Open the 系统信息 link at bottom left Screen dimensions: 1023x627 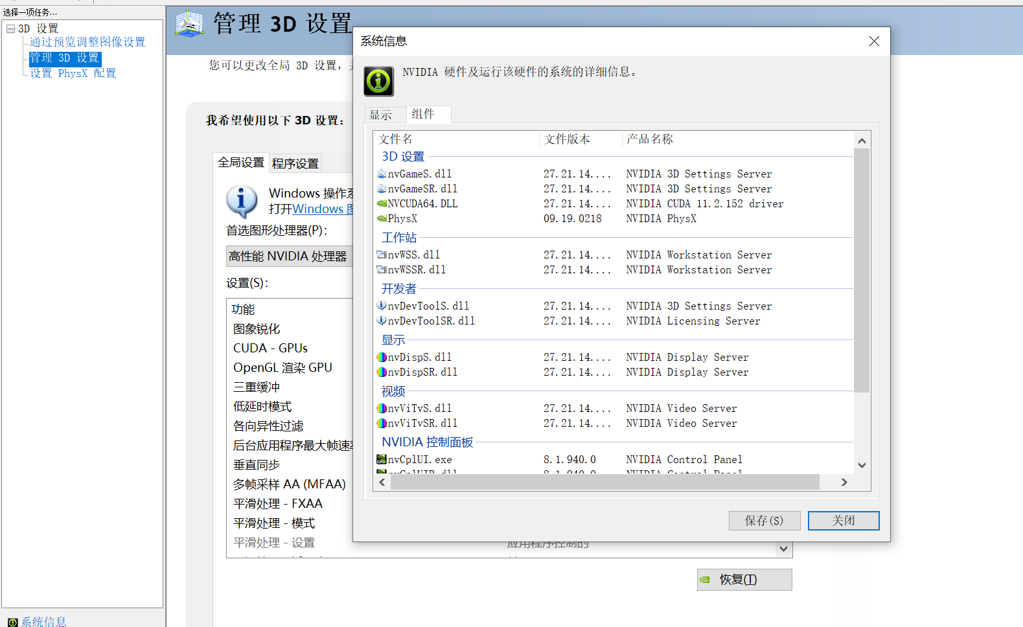(x=43, y=622)
